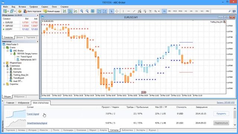Select the H1 timeframe
Image resolution: width=238 pixels, height=134 pixels.
click(x=186, y=11)
